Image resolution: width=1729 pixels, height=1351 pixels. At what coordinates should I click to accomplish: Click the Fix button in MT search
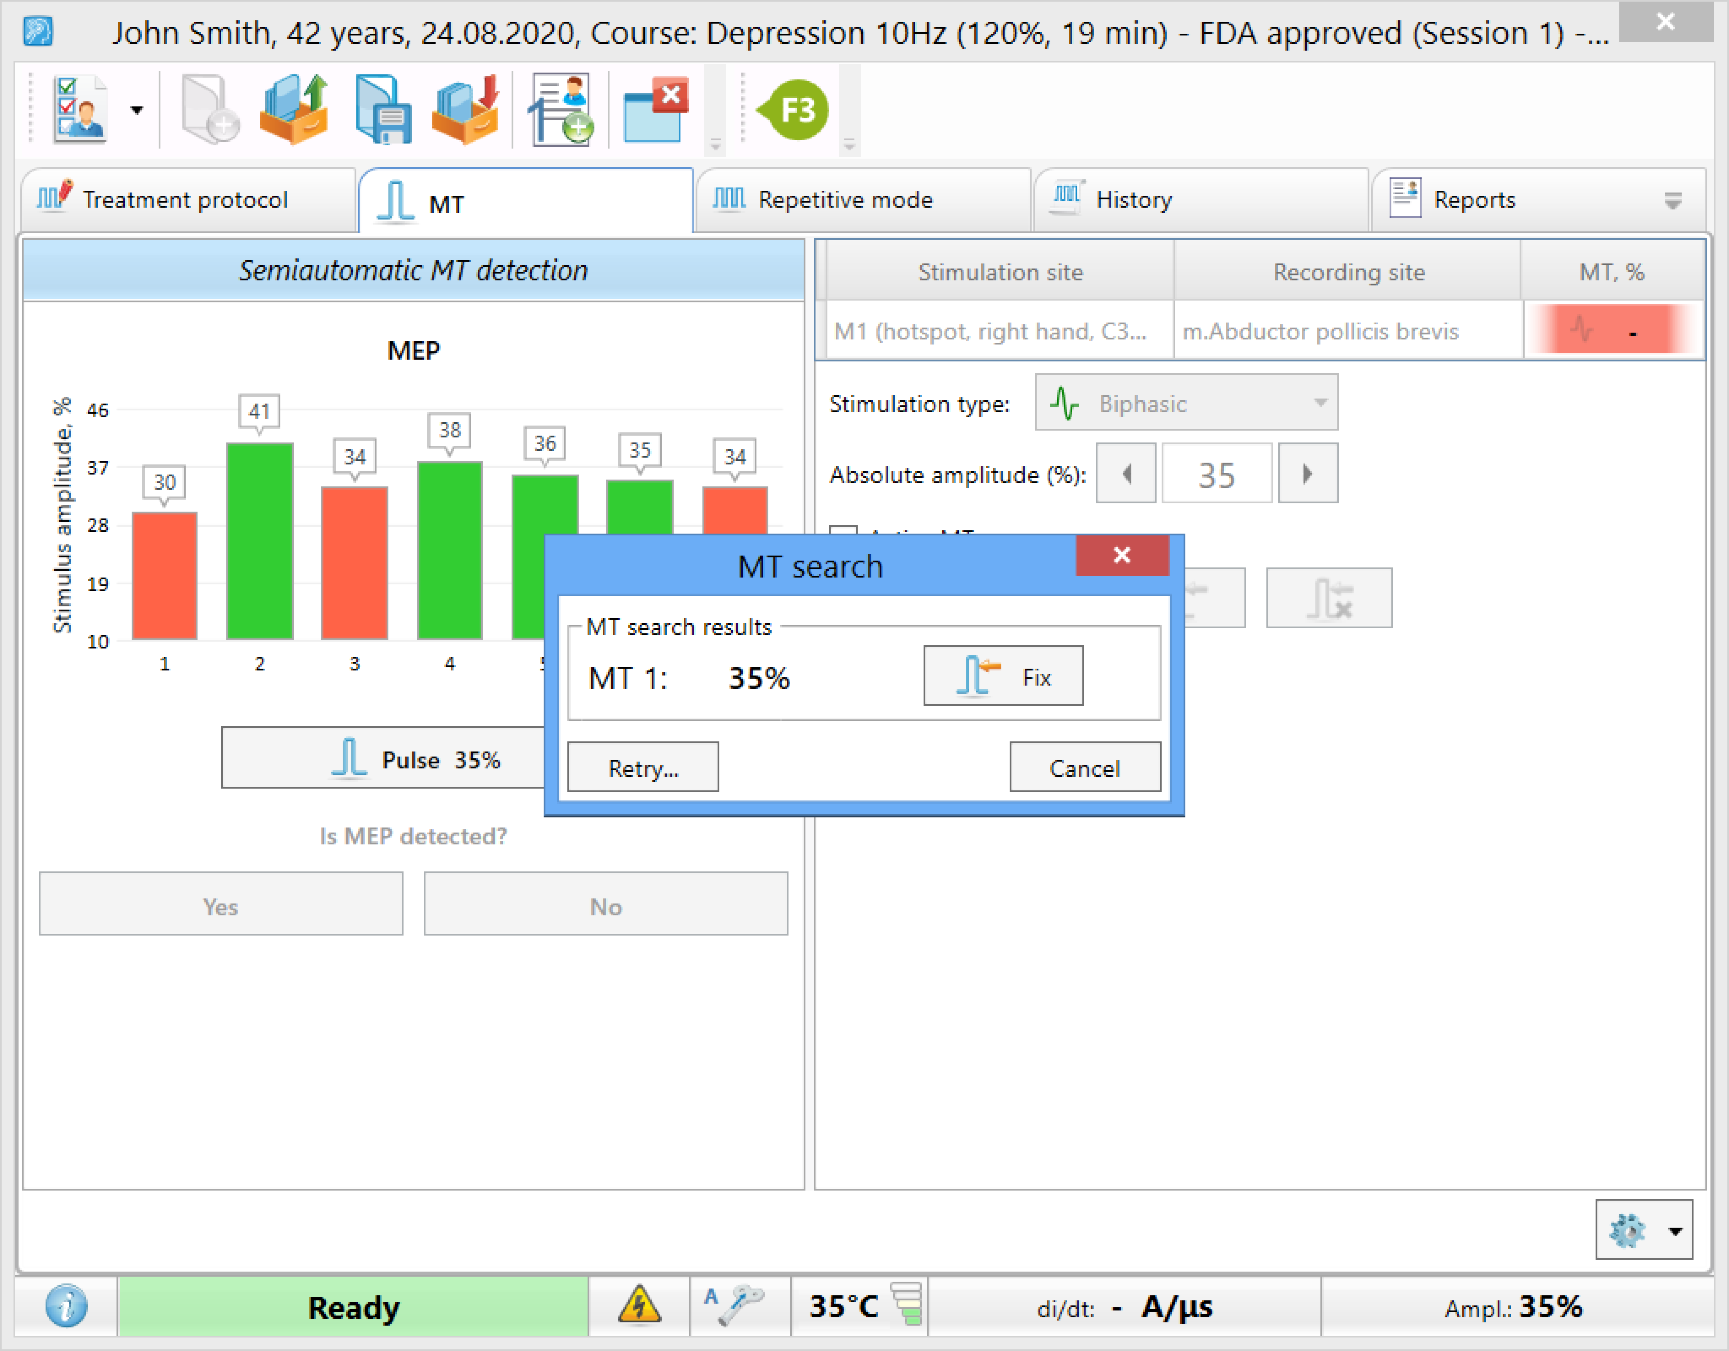coord(1003,675)
